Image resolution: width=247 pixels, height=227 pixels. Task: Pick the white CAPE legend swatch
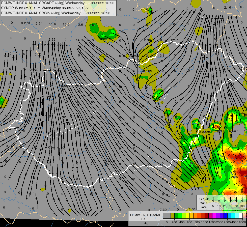point(240,216)
